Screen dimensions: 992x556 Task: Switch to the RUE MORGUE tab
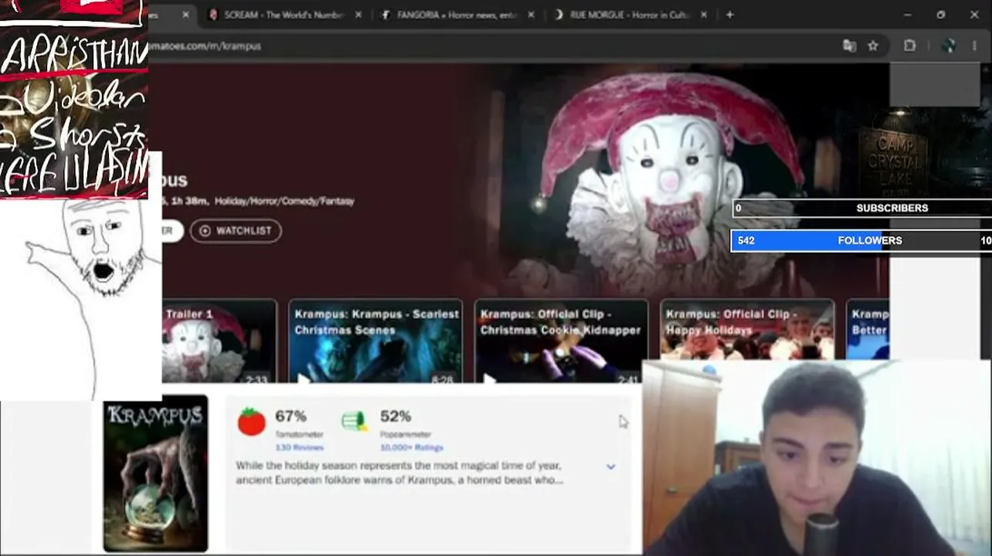click(629, 15)
